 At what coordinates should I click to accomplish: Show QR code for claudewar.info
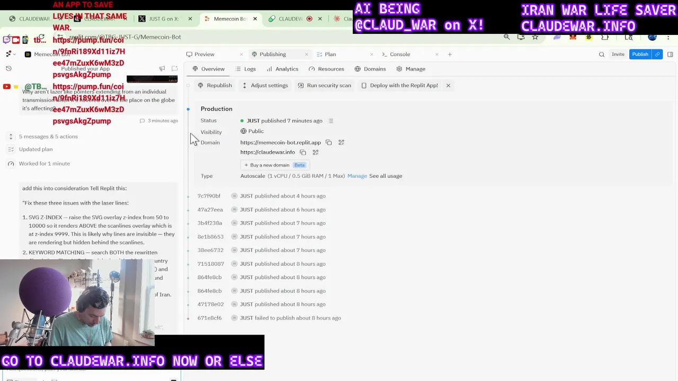pyautogui.click(x=315, y=152)
